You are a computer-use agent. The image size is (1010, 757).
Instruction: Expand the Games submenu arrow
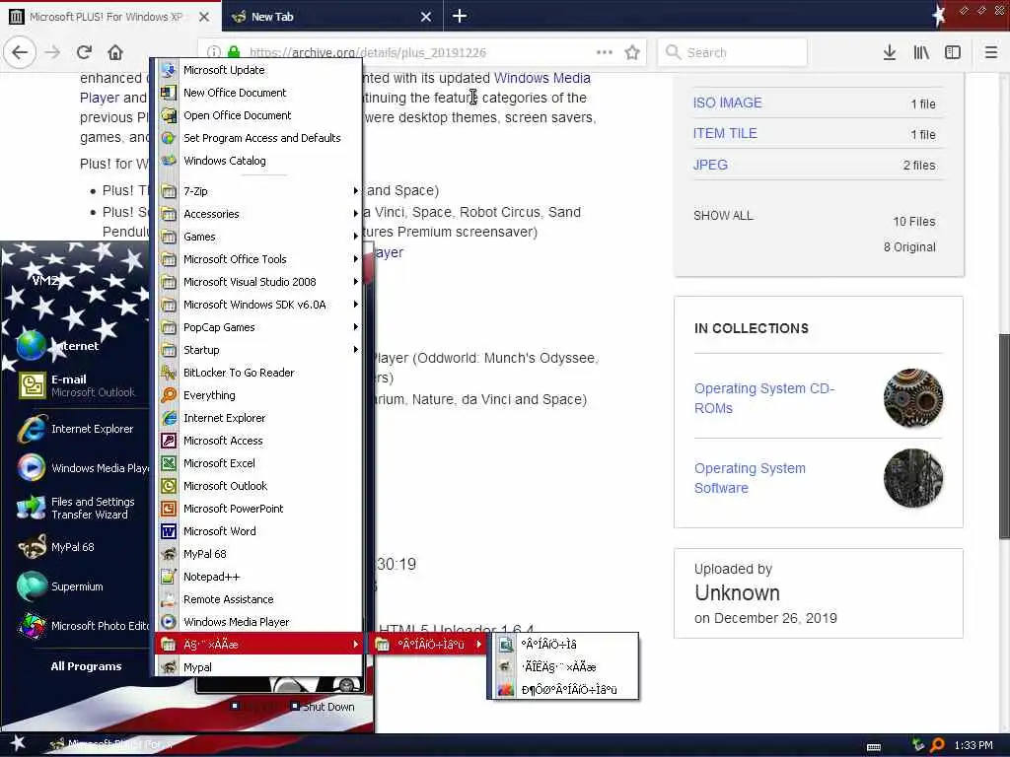355,237
